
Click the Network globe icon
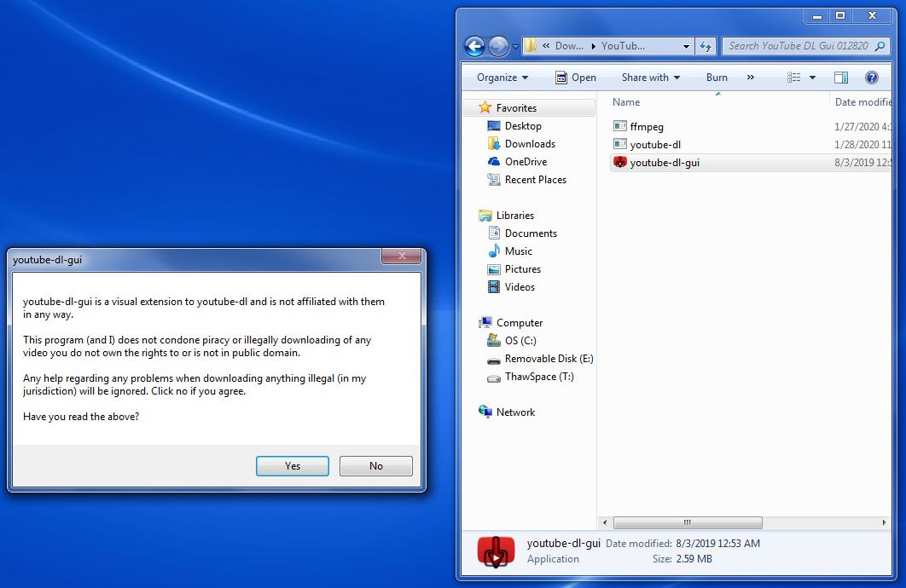point(485,412)
